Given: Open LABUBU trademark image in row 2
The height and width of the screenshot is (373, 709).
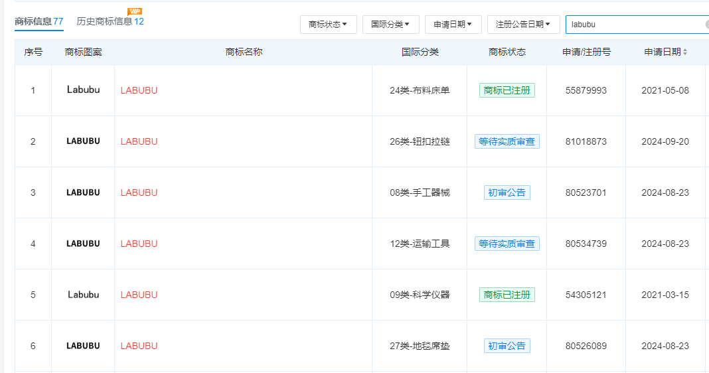Looking at the screenshot, I should point(83,141).
